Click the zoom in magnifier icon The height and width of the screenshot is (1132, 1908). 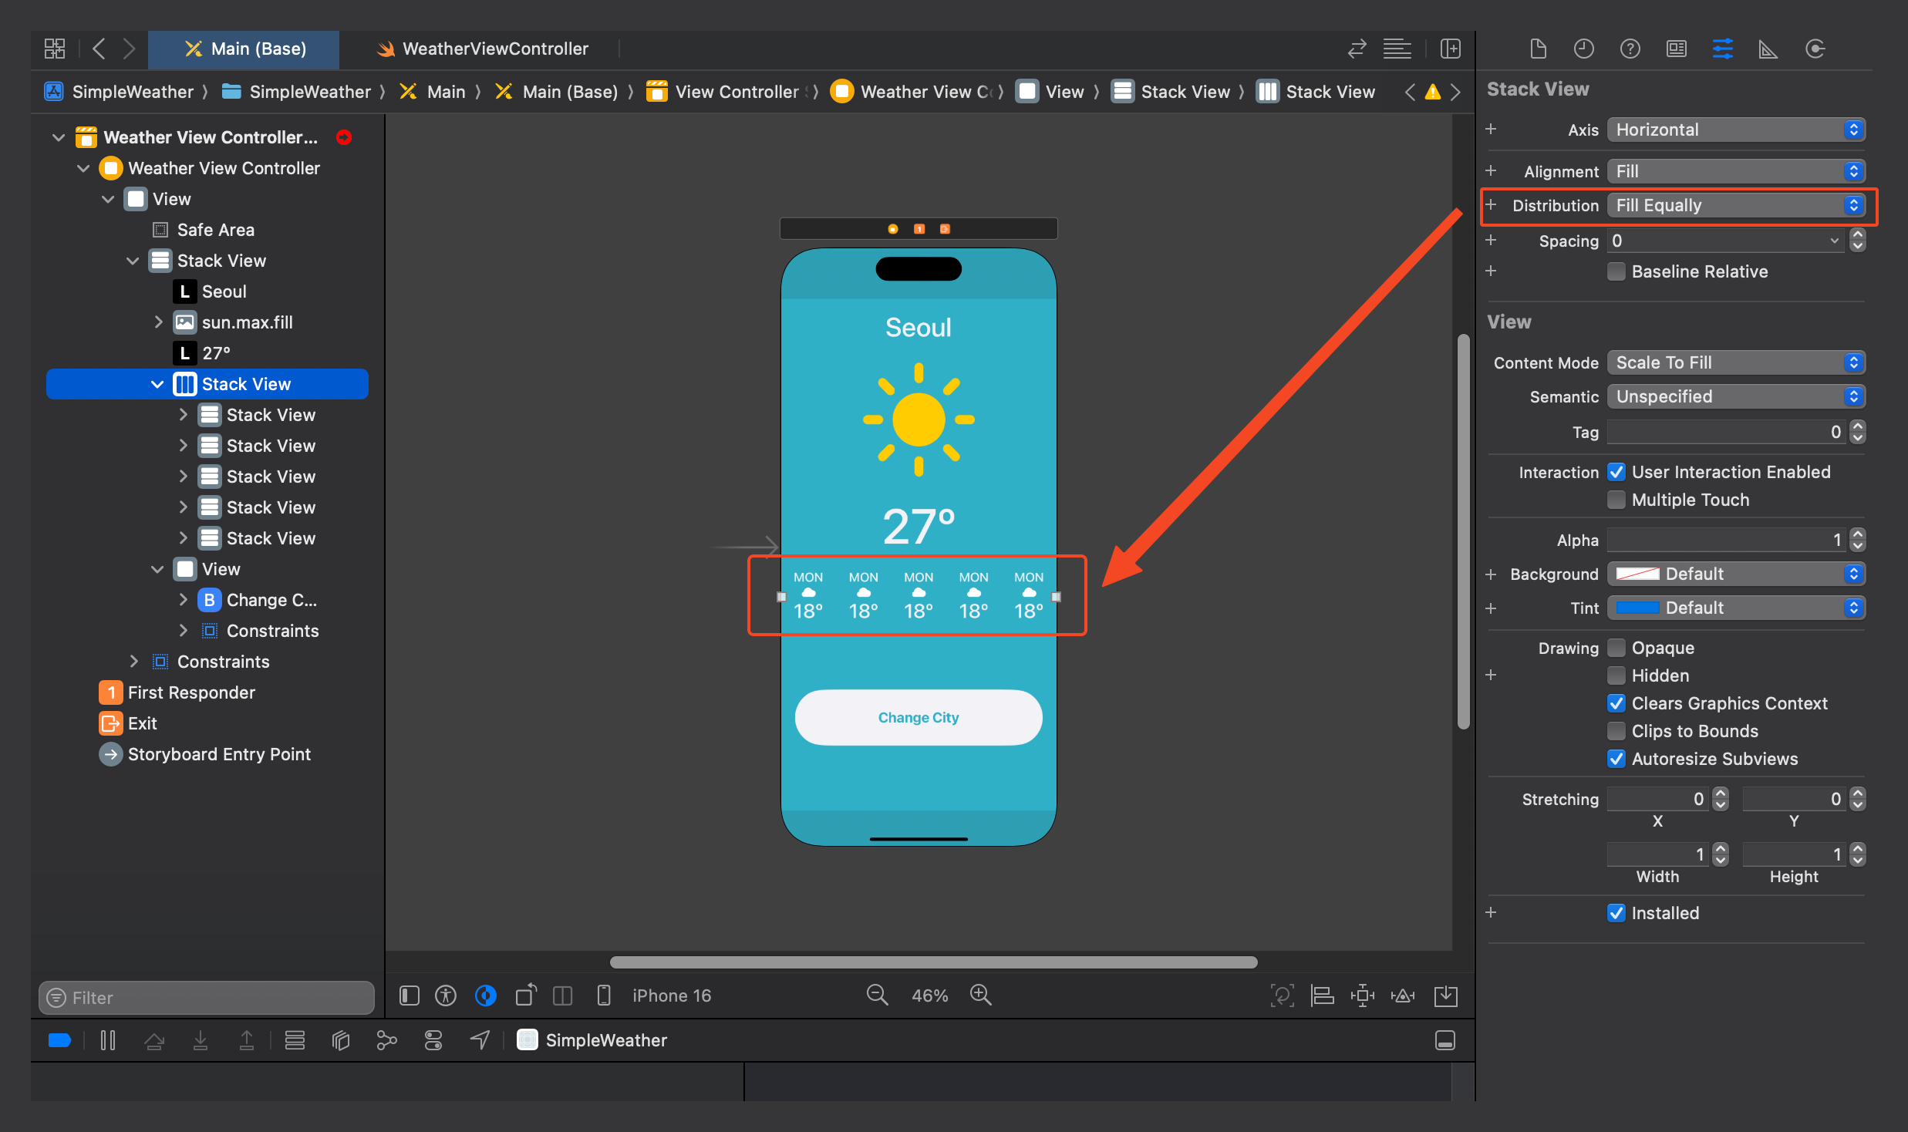(x=980, y=995)
